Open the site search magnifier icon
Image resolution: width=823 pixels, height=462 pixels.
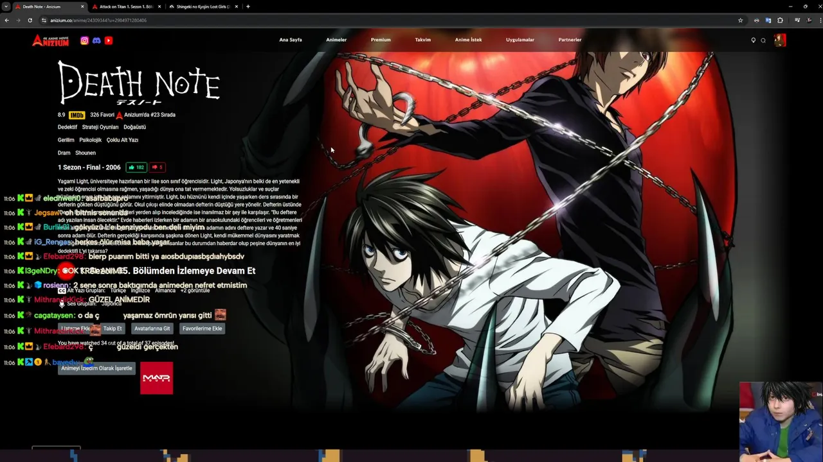click(x=763, y=40)
